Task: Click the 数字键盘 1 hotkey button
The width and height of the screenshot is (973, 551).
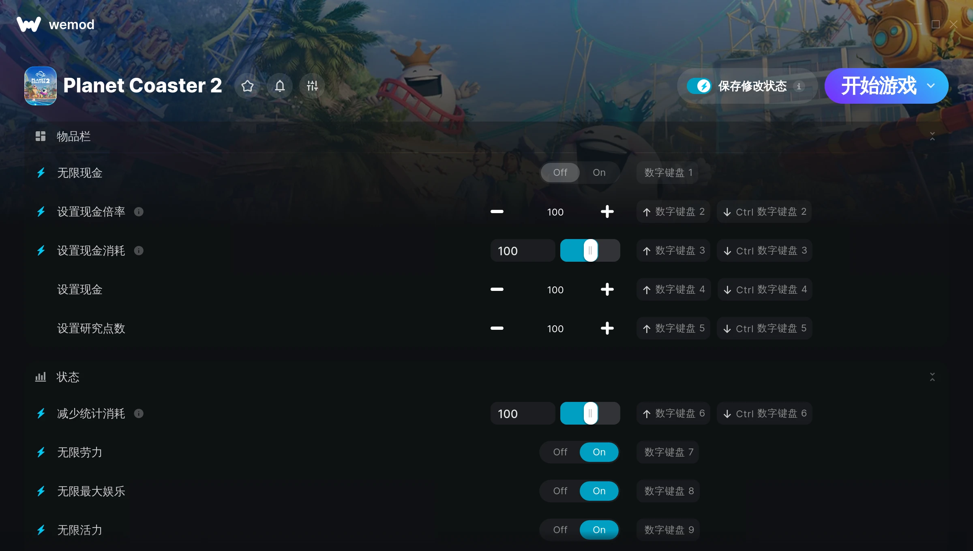Action: (668, 173)
